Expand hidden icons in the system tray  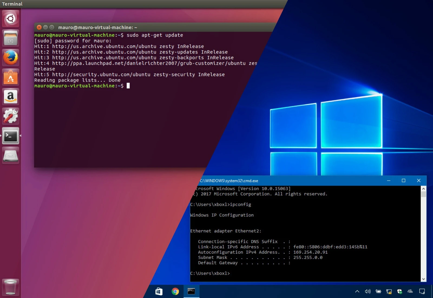coord(357,291)
